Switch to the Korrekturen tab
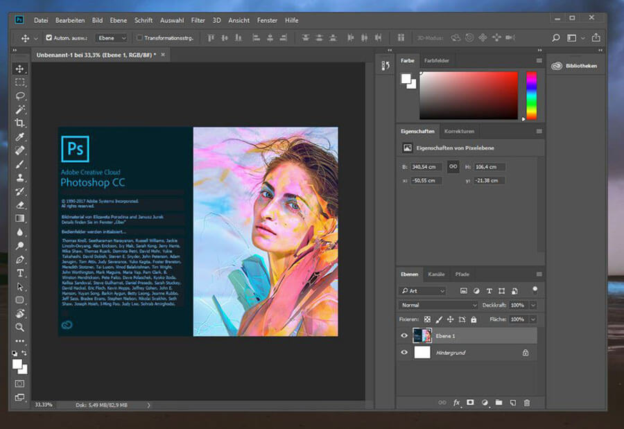 pyautogui.click(x=459, y=131)
